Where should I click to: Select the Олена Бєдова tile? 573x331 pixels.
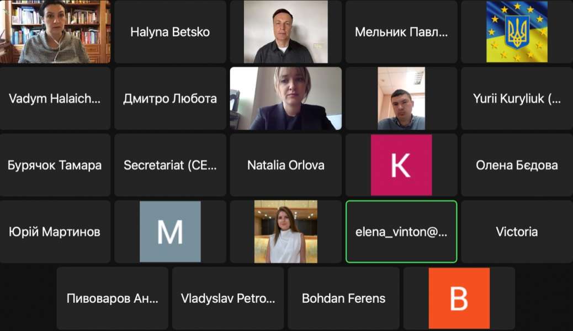coord(517,165)
